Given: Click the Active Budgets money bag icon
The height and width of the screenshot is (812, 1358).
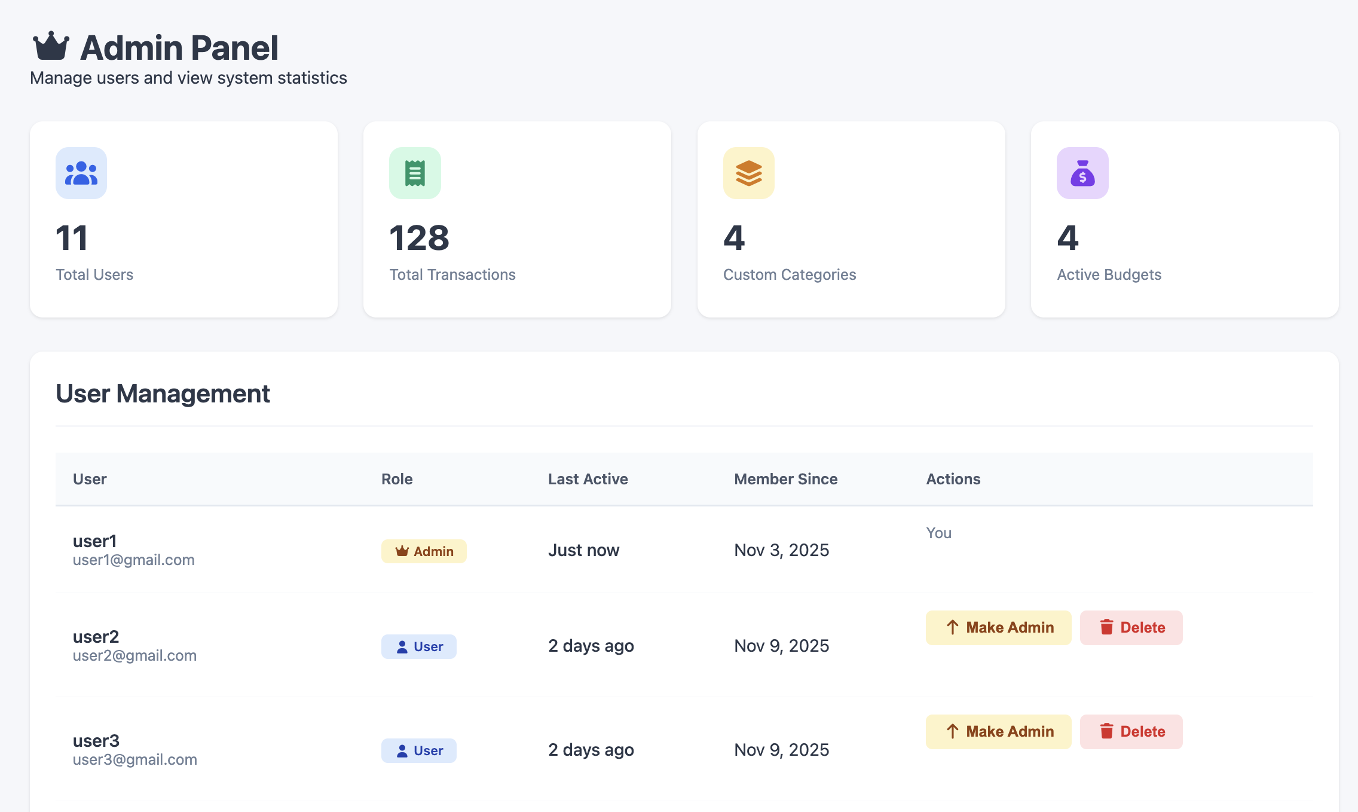Looking at the screenshot, I should 1082,173.
